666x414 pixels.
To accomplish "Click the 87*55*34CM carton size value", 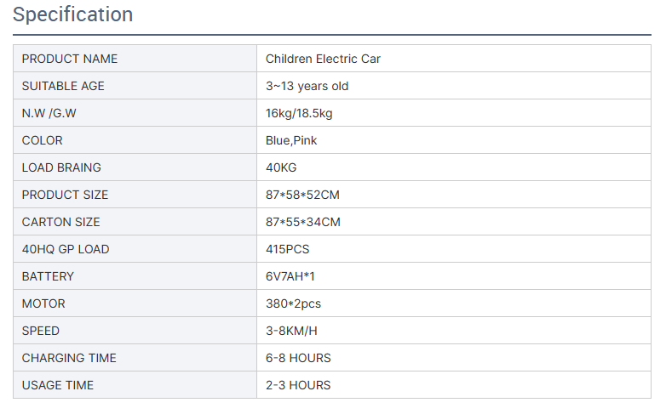I will coord(302,222).
